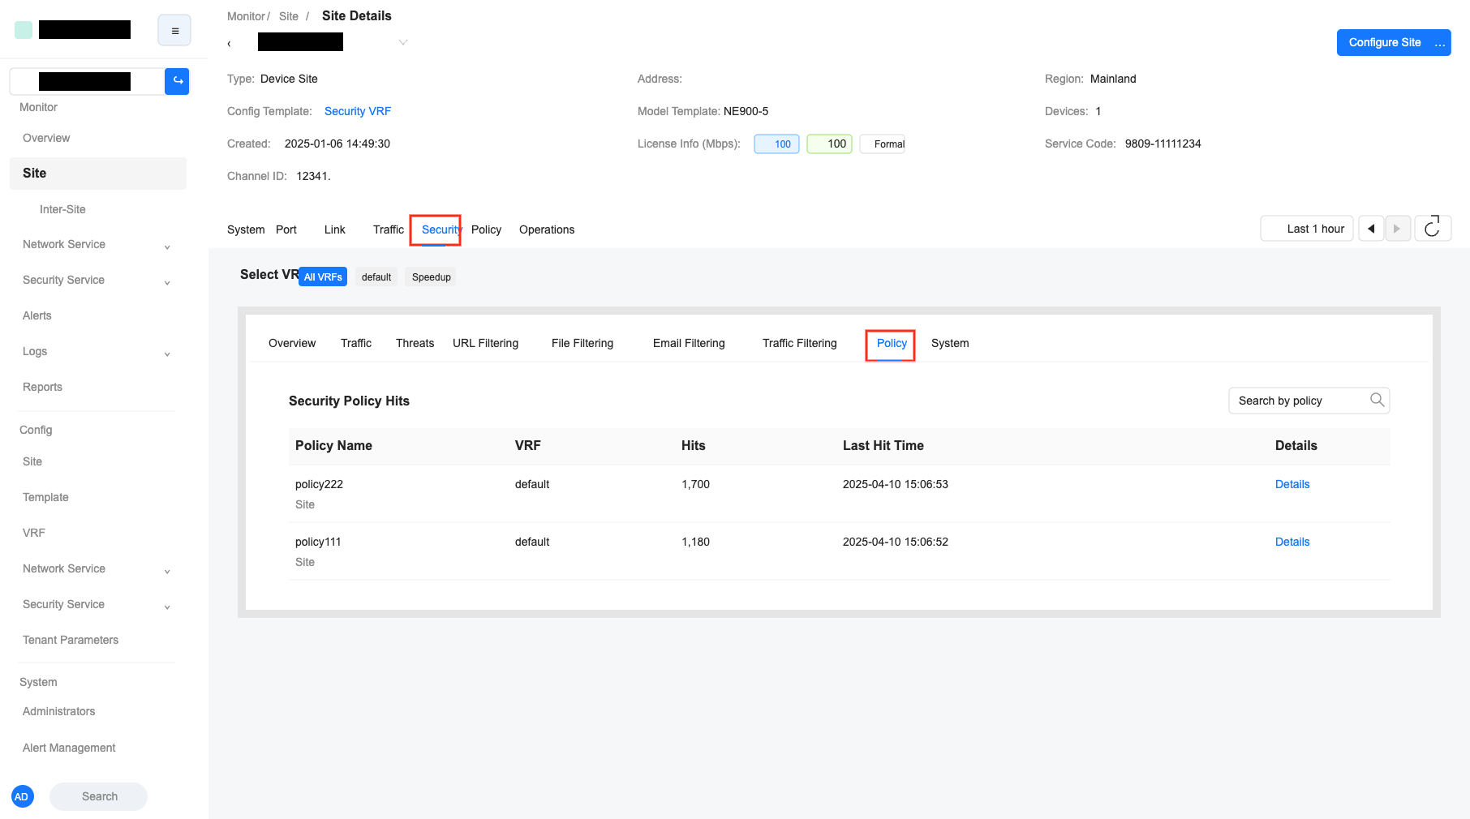Open Tenant Parameters in sidebar
This screenshot has height=819, width=1470.
[71, 641]
